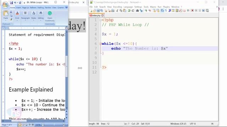Paste clipboard contents in Word
The image size is (227, 127).
point(6,13)
